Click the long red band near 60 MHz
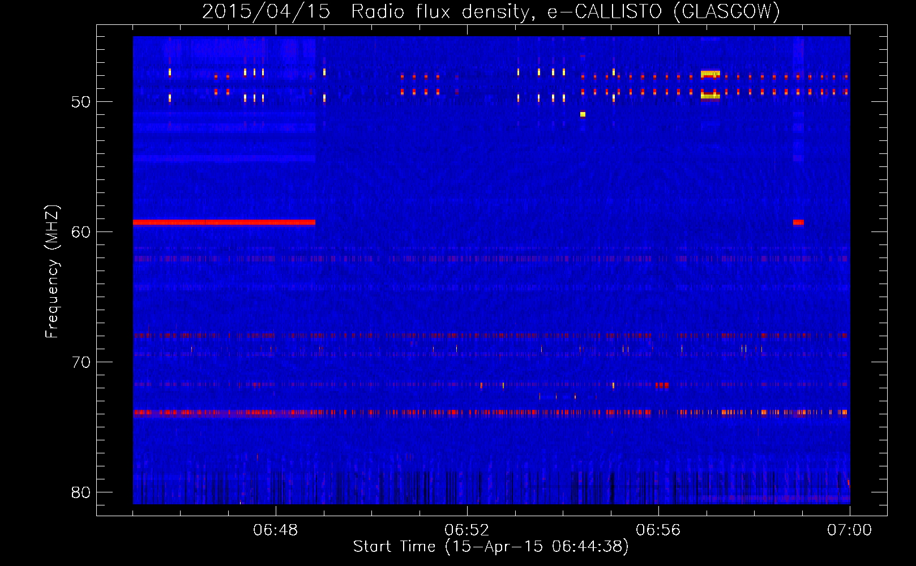This screenshot has height=566, width=916. coord(224,222)
